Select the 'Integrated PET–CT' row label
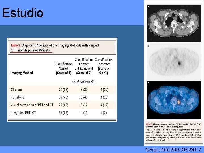The height and width of the screenshot is (153, 204). click(23, 112)
